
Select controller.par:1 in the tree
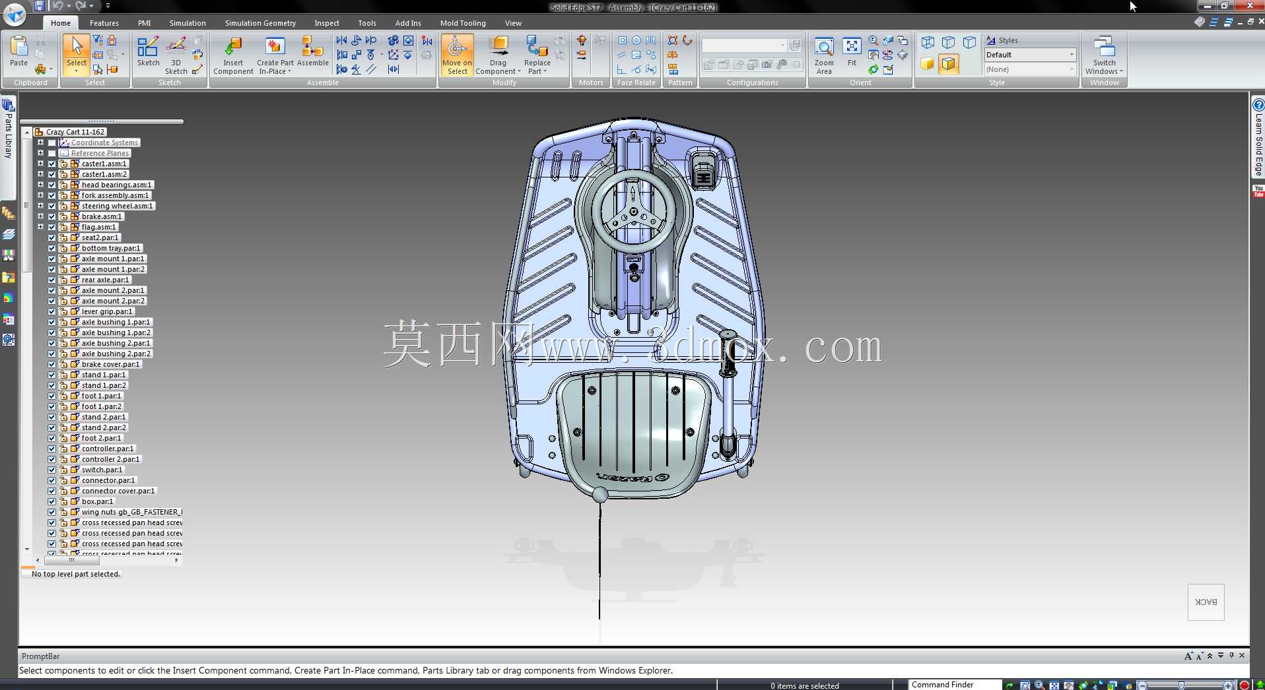tap(107, 449)
